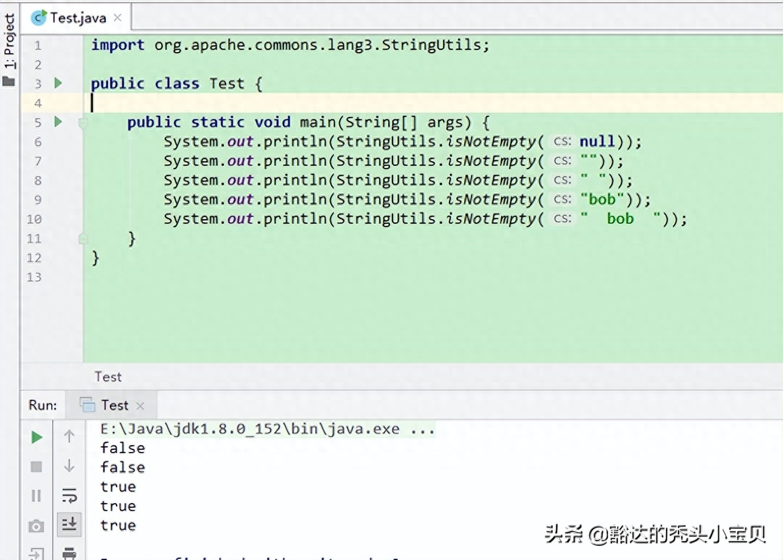783x560 pixels.
Task: Click the main method signature on line 5
Action: 309,122
